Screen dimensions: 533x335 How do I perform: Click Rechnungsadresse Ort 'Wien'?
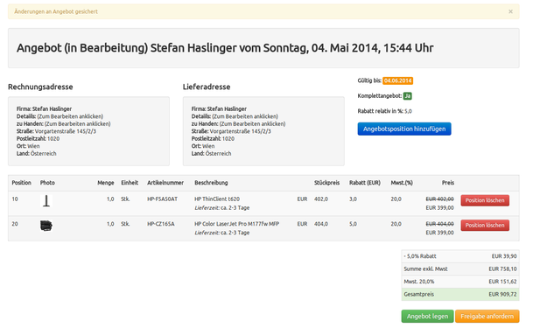click(33, 146)
